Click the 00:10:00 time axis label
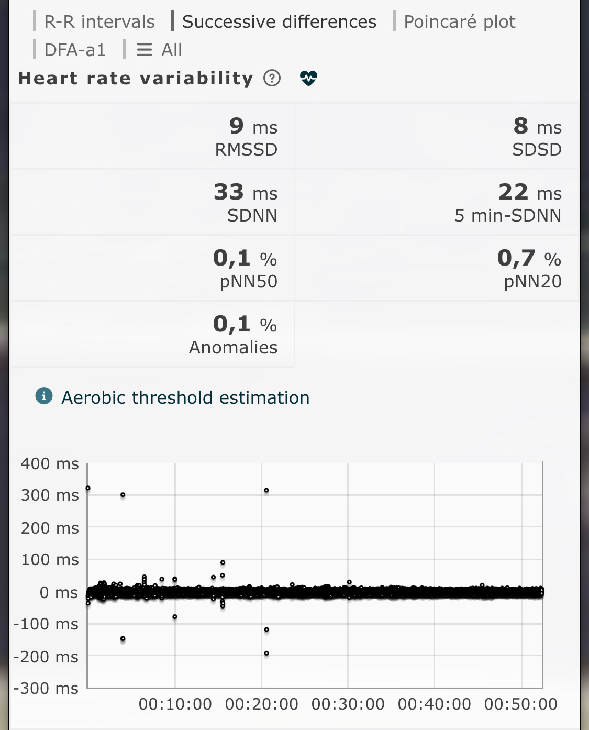This screenshot has width=589, height=730. pos(175,704)
